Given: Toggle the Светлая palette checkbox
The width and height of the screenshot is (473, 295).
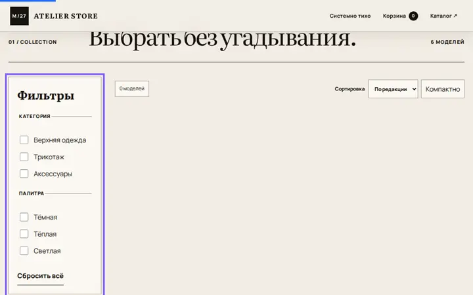Looking at the screenshot, I should (24, 250).
